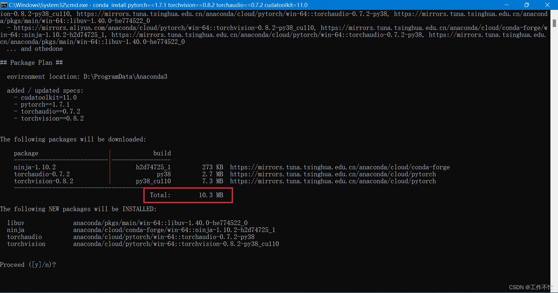Viewport: 558px width, 293px height.
Task: Click the '## Package Plan ##' heading
Action: (x=31, y=63)
